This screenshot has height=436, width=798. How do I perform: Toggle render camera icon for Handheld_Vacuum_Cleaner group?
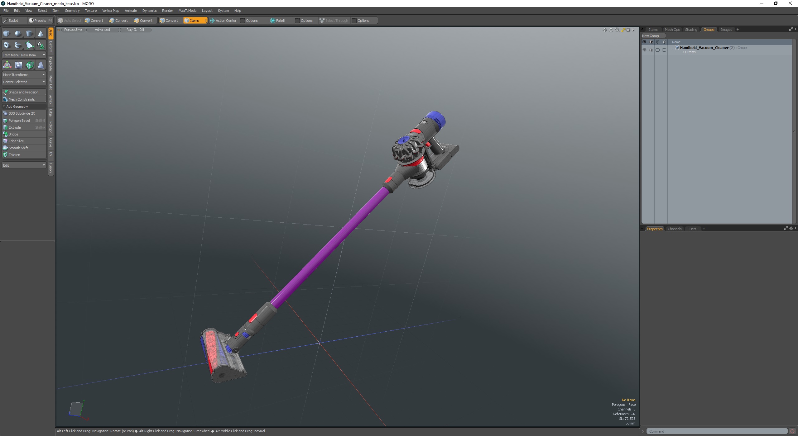click(651, 50)
